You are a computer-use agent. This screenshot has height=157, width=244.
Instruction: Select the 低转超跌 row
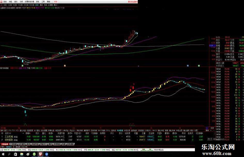pos(102,140)
